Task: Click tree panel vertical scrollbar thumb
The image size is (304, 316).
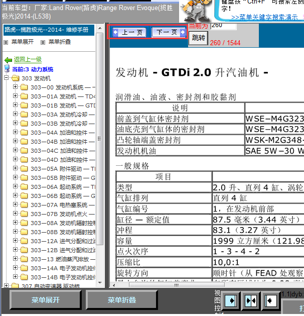Action: coord(100,139)
